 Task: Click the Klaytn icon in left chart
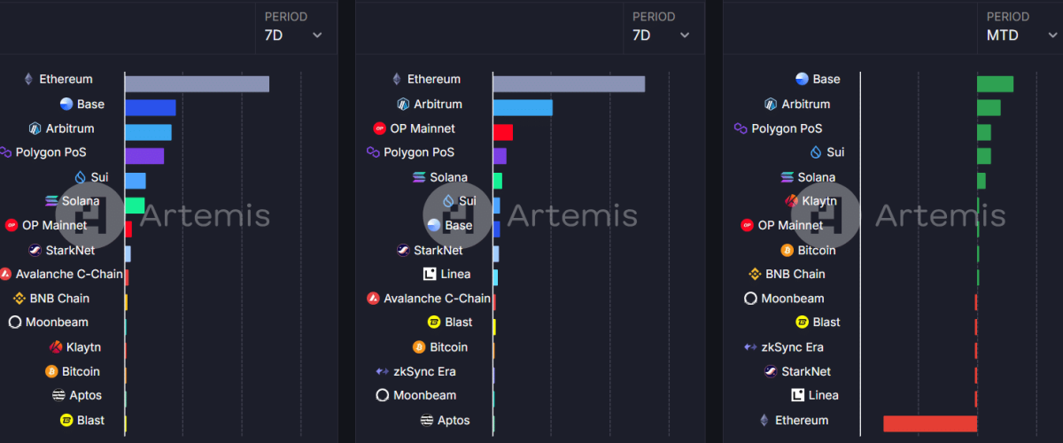point(56,347)
